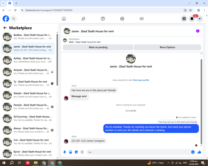208x166 pixels.
Task: Go to the Home feed icon
Action: [x=64, y=19]
